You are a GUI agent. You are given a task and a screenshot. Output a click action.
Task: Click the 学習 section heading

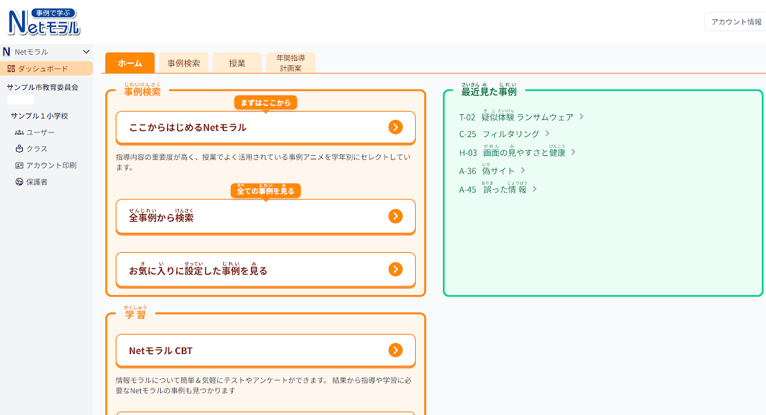click(x=135, y=313)
